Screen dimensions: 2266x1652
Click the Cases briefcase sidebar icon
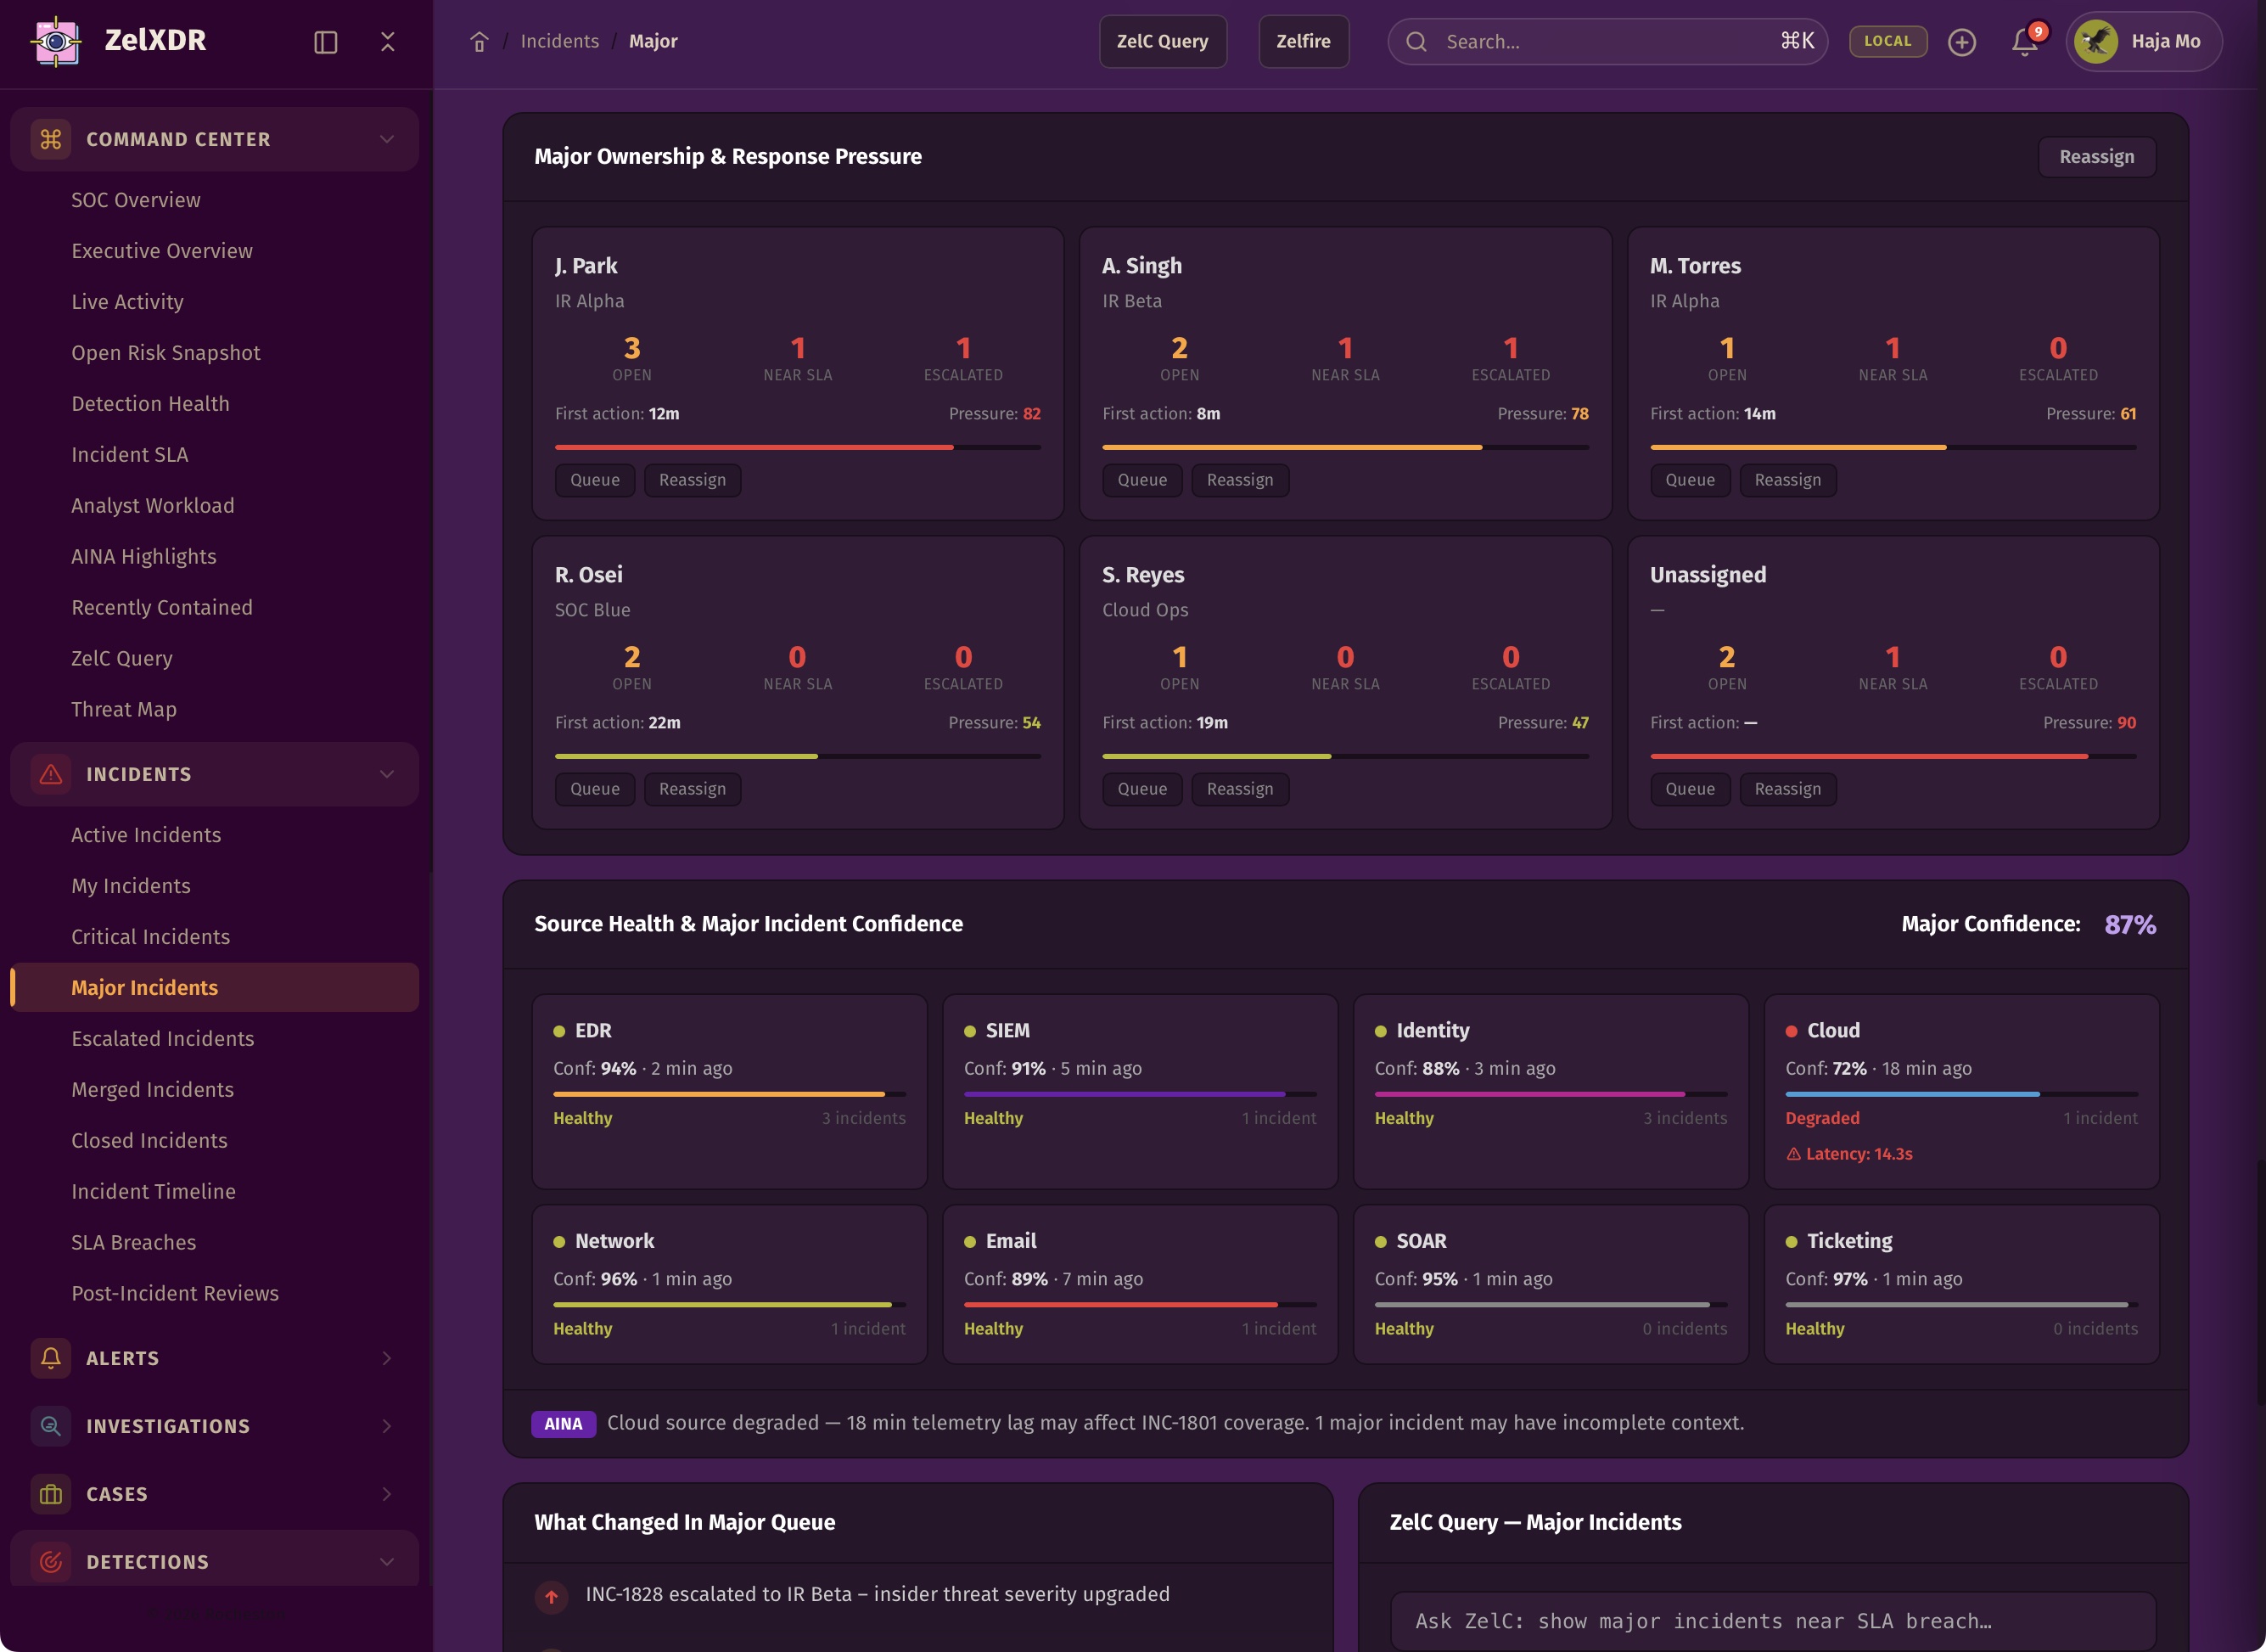51,1493
